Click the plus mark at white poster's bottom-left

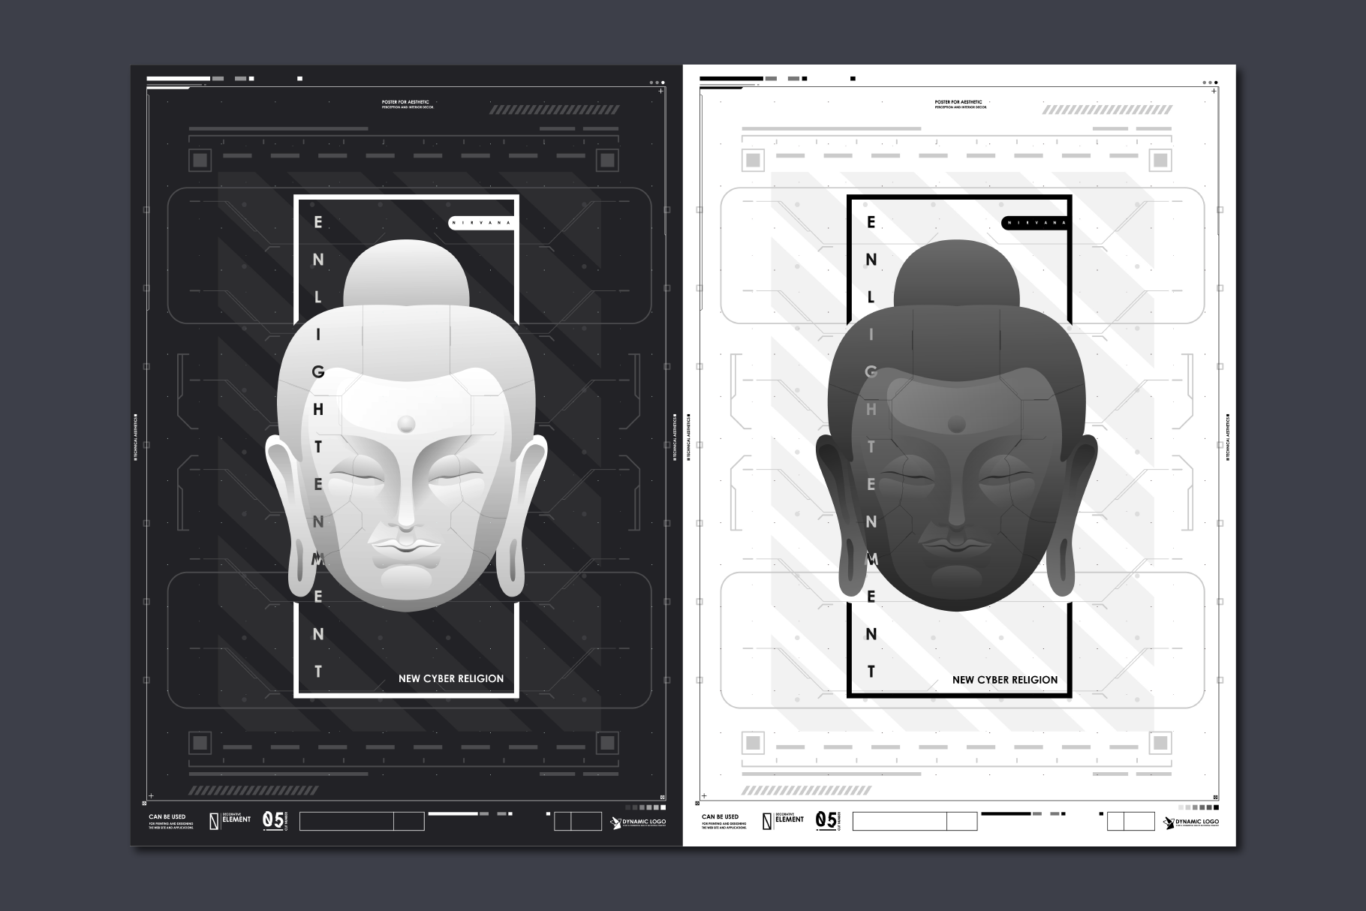(x=704, y=795)
